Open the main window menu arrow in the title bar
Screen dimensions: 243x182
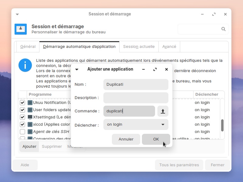pyautogui.click(x=17, y=14)
